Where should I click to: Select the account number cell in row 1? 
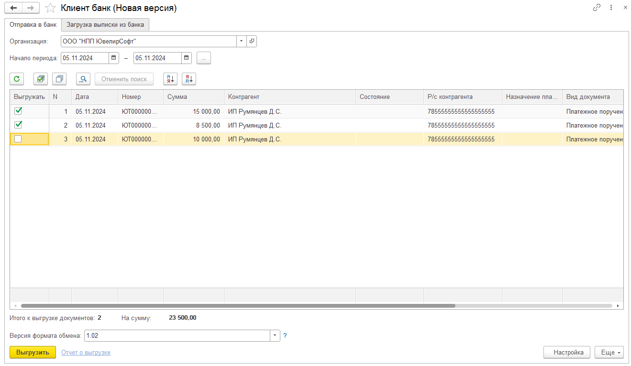click(463, 111)
